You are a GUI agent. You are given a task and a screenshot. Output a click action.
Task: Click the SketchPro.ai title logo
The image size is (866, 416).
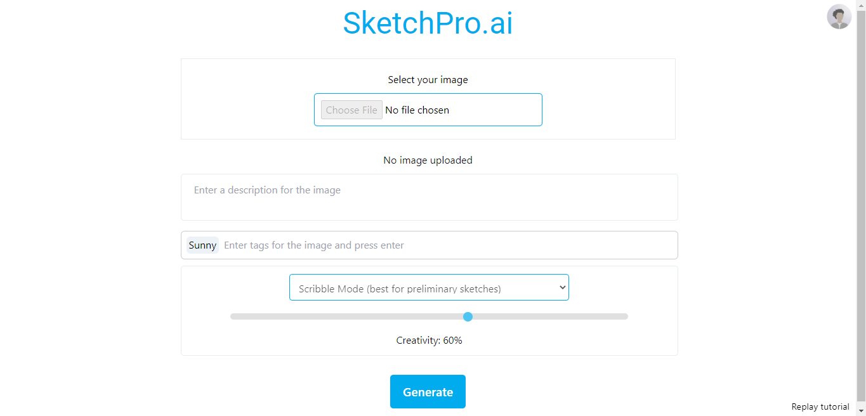coord(428,23)
